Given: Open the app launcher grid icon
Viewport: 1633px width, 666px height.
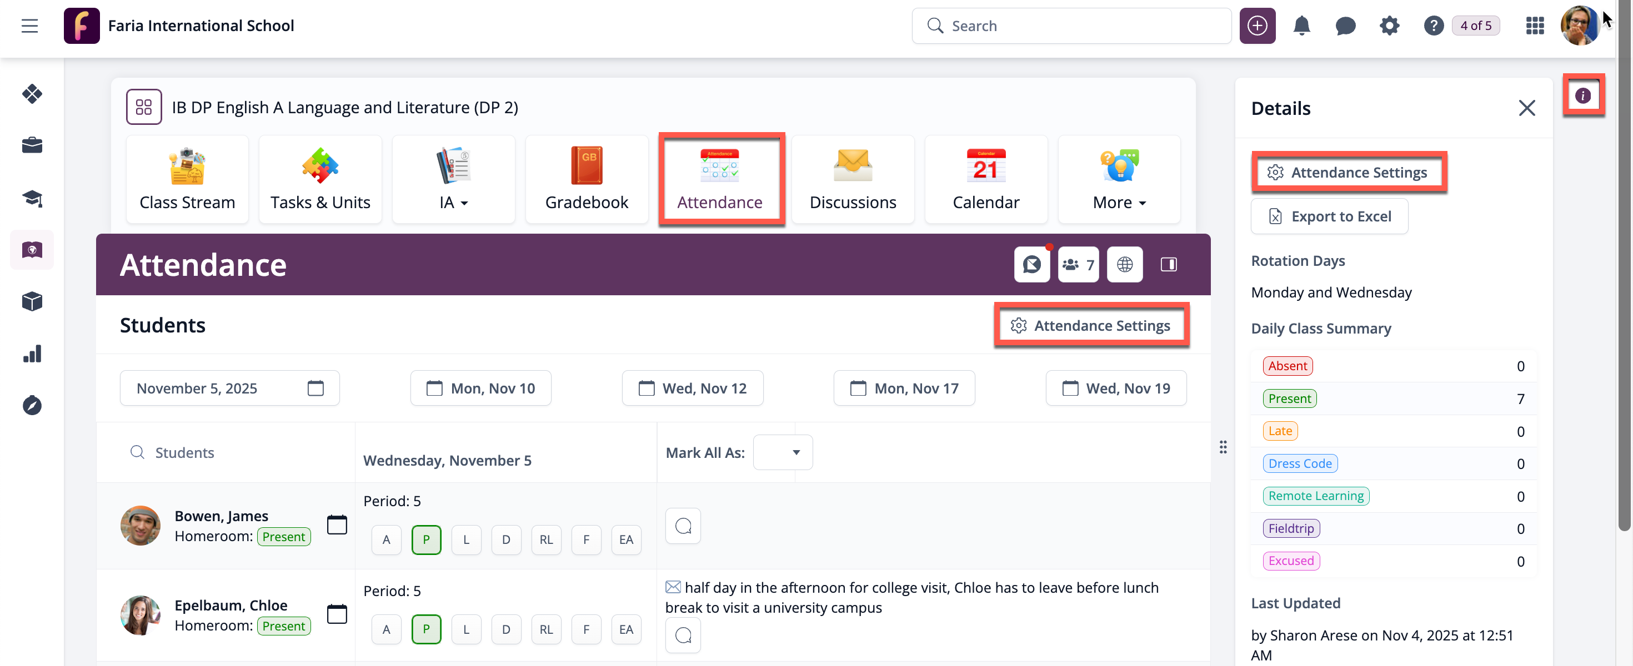Looking at the screenshot, I should [1534, 26].
